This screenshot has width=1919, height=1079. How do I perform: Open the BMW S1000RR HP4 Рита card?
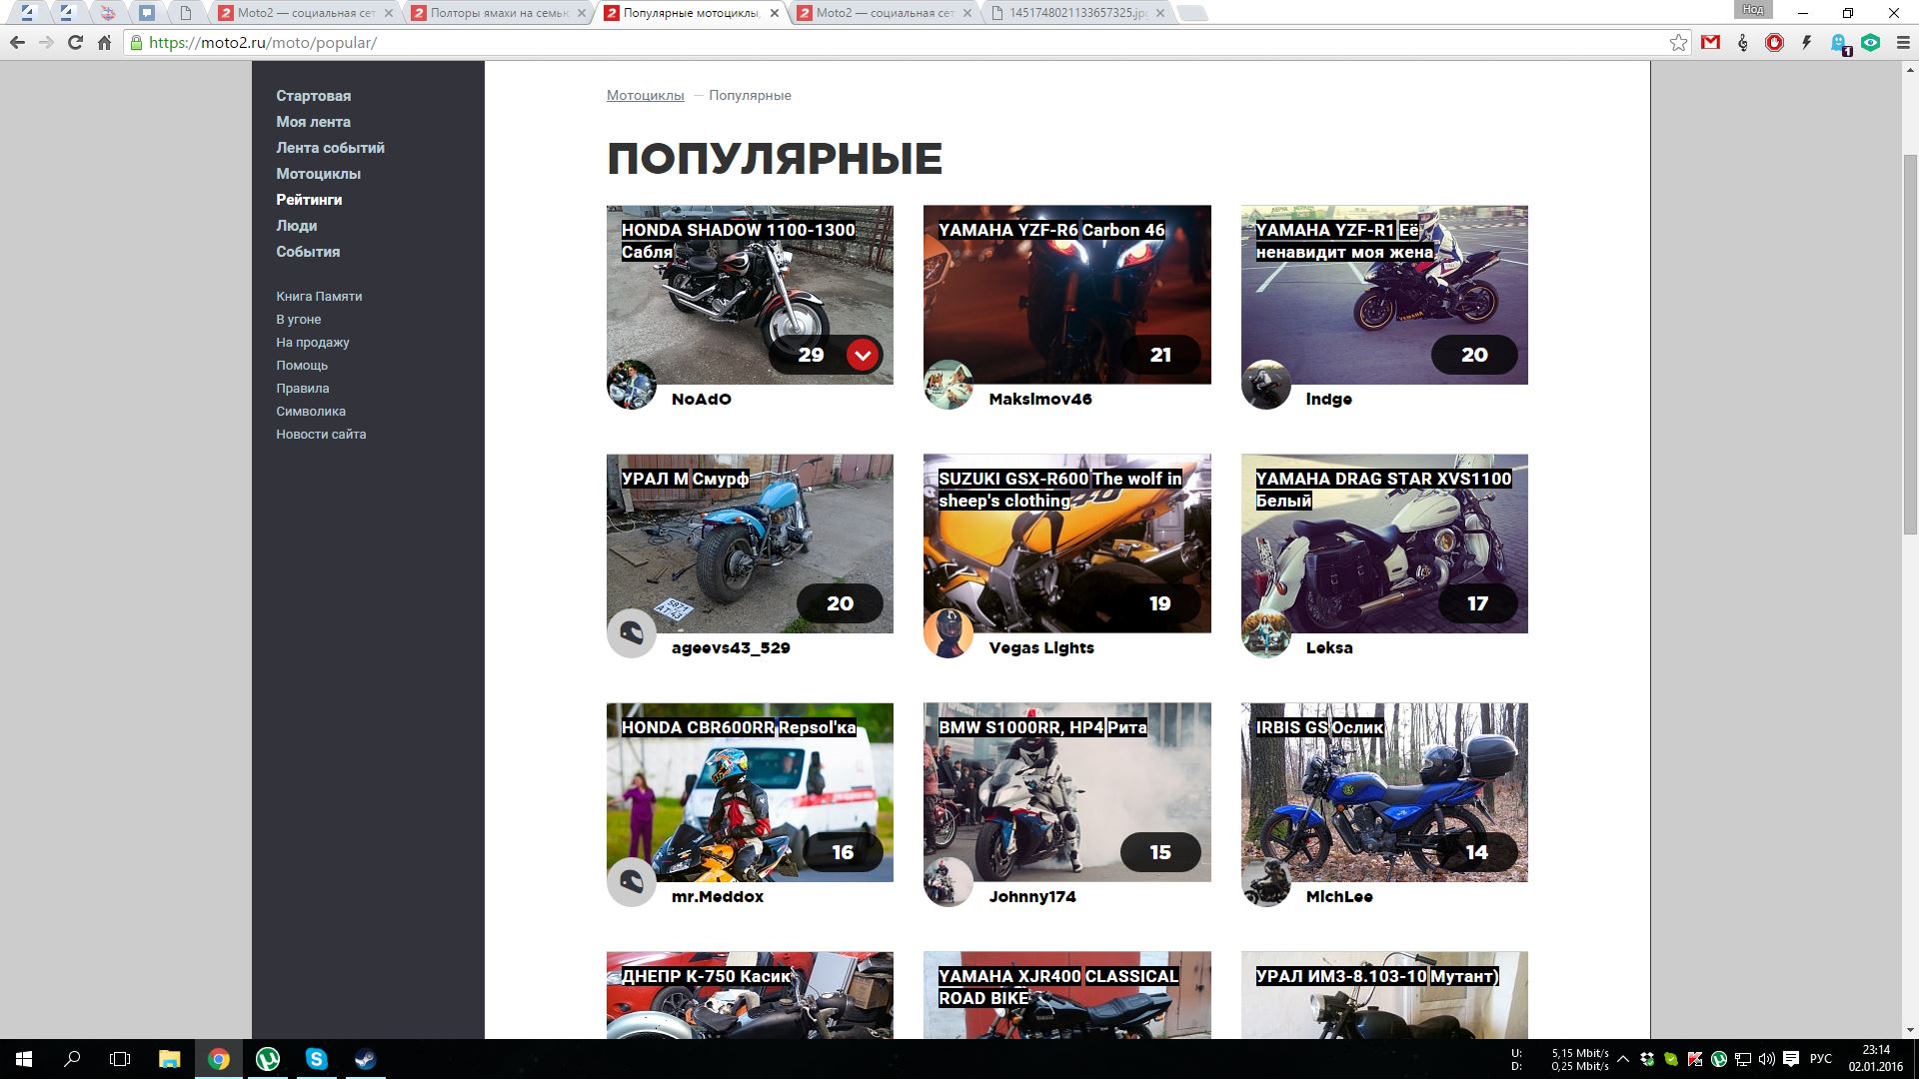coord(1066,792)
